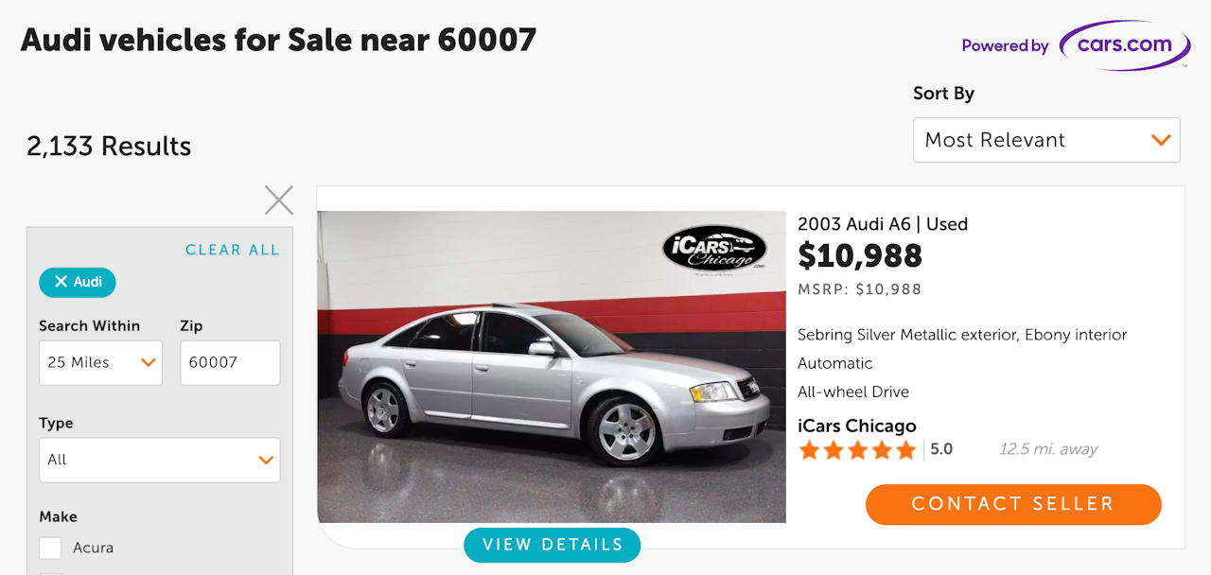The image size is (1211, 575).
Task: Click the cars.com logo
Action: tap(1124, 45)
